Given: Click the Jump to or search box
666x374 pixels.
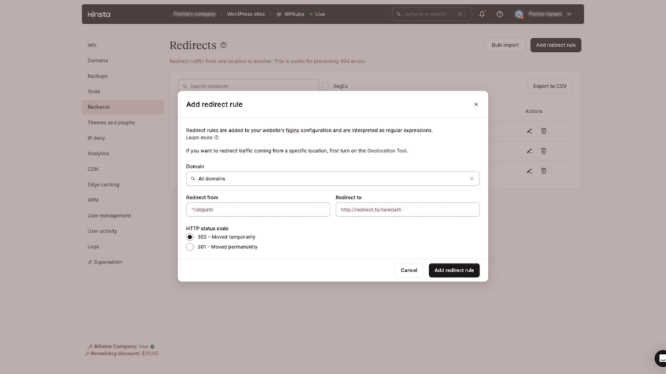Looking at the screenshot, I should tap(431, 14).
